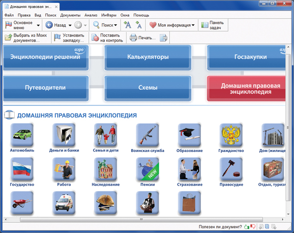Click the thumbs-down not useful icon
Screen dimensions: 294x233
coord(252,227)
